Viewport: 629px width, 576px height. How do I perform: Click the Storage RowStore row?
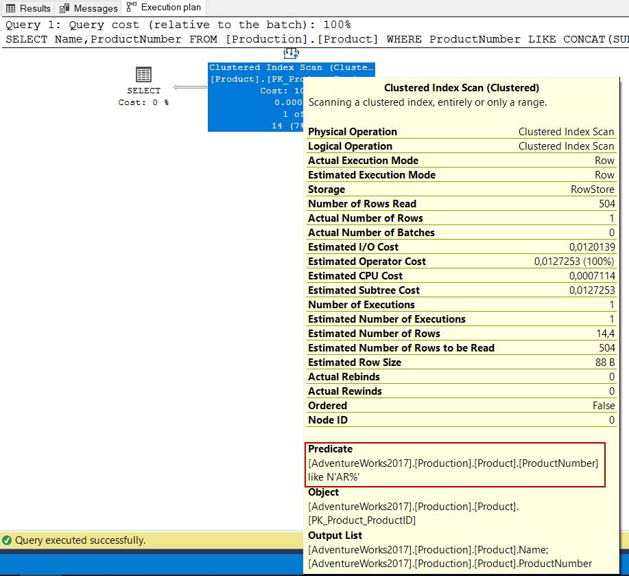tap(462, 189)
